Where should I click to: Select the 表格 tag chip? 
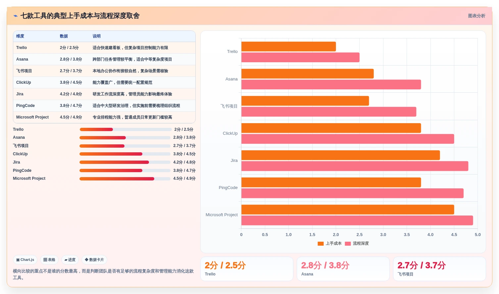[49, 260]
